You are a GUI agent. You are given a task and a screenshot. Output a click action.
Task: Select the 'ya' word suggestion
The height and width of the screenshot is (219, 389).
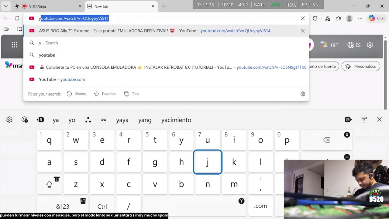(x=56, y=120)
